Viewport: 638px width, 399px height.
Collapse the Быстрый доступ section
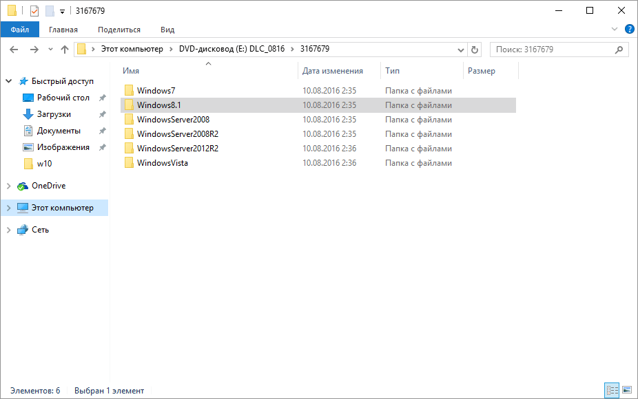click(8, 80)
